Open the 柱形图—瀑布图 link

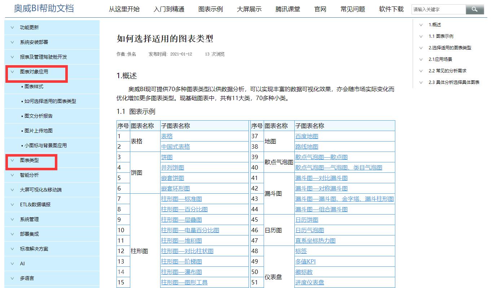181,272
